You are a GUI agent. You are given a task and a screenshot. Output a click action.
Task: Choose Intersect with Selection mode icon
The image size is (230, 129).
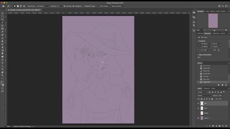tap(24, 6)
